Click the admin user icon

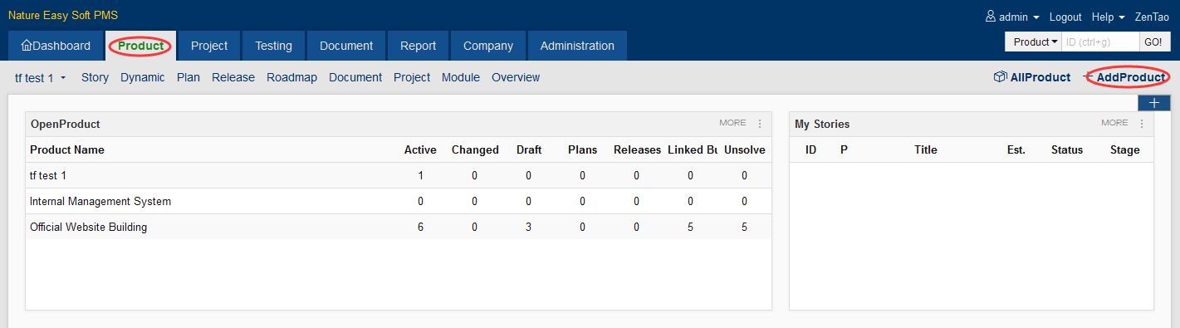990,17
